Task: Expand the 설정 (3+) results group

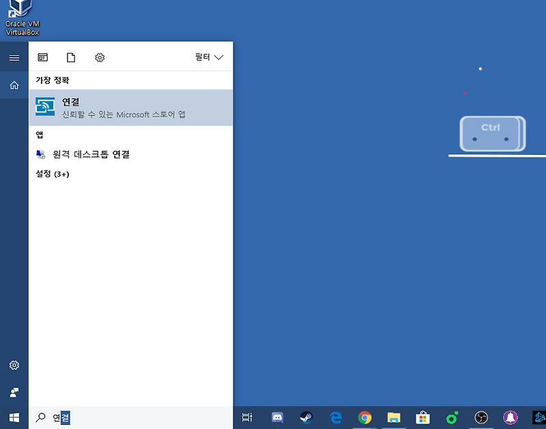Action: point(53,174)
